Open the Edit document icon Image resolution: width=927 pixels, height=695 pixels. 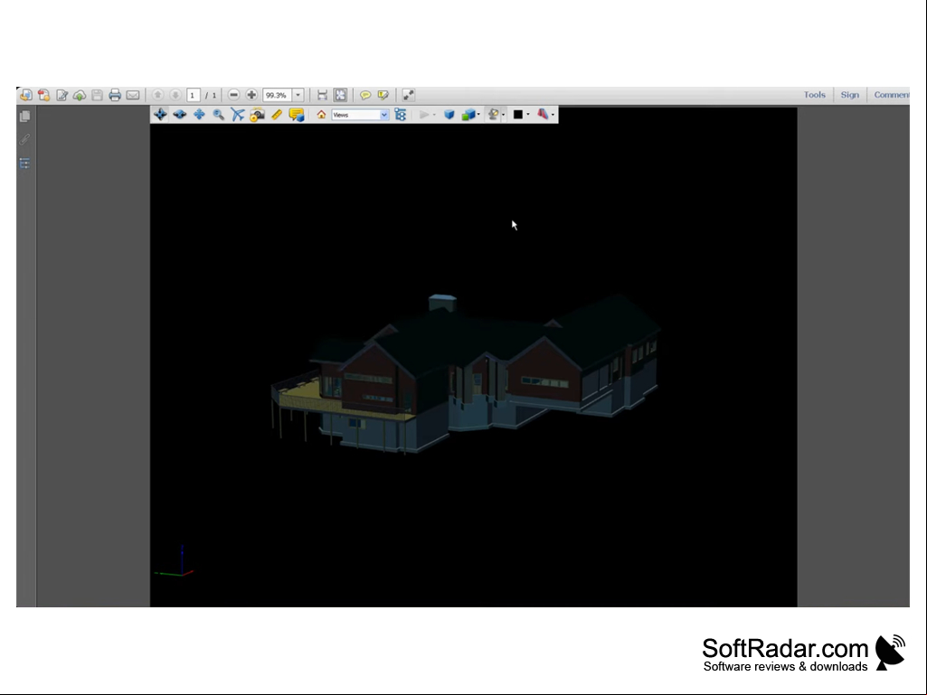62,95
